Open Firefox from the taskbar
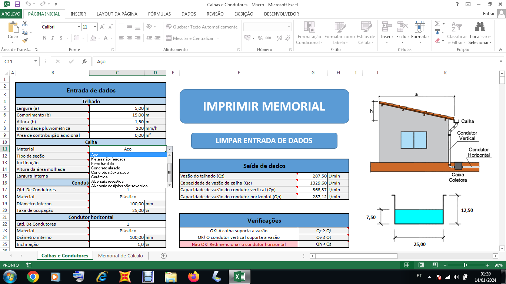 click(193, 276)
